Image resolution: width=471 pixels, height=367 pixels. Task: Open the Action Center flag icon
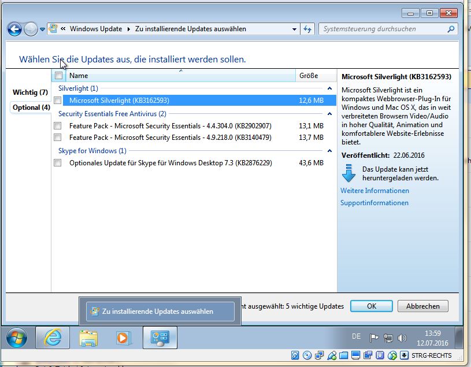374,338
